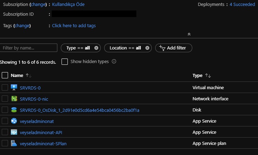Click the veyseladminonat App Service icon
The image size is (258, 155).
pyautogui.click(x=14, y=121)
